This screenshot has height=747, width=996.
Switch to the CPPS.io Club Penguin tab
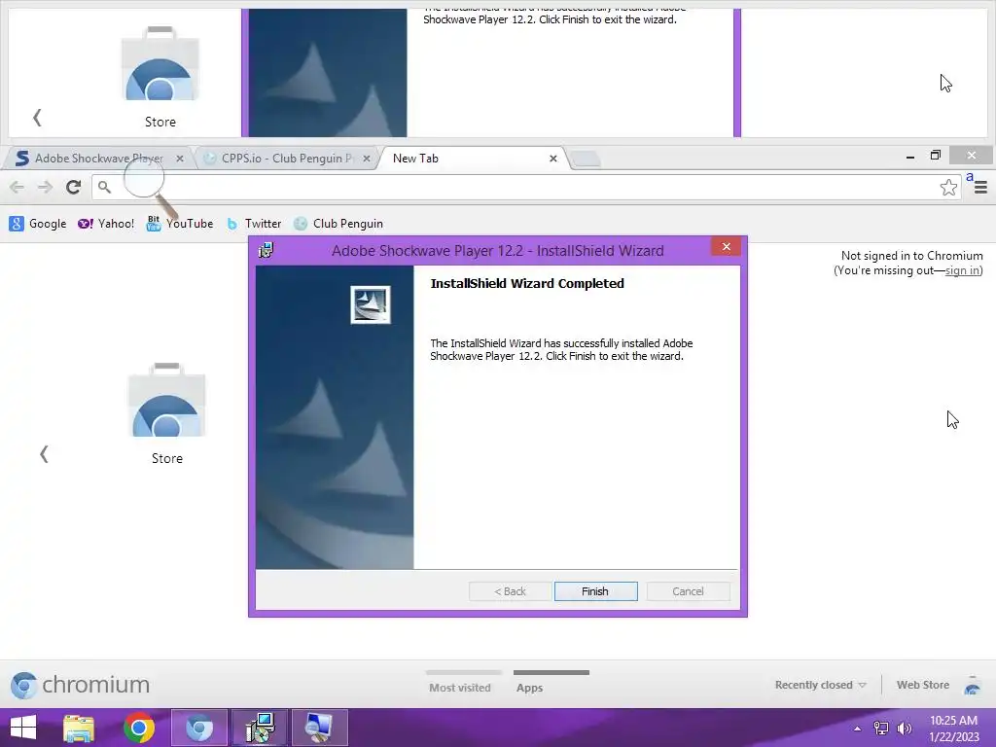287,159
